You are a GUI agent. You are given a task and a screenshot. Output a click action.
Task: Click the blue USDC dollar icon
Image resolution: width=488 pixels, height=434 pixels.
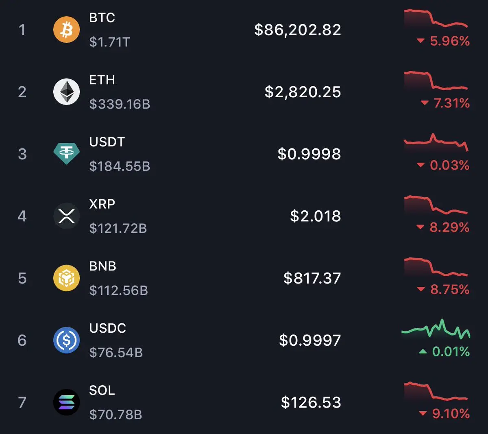click(66, 340)
